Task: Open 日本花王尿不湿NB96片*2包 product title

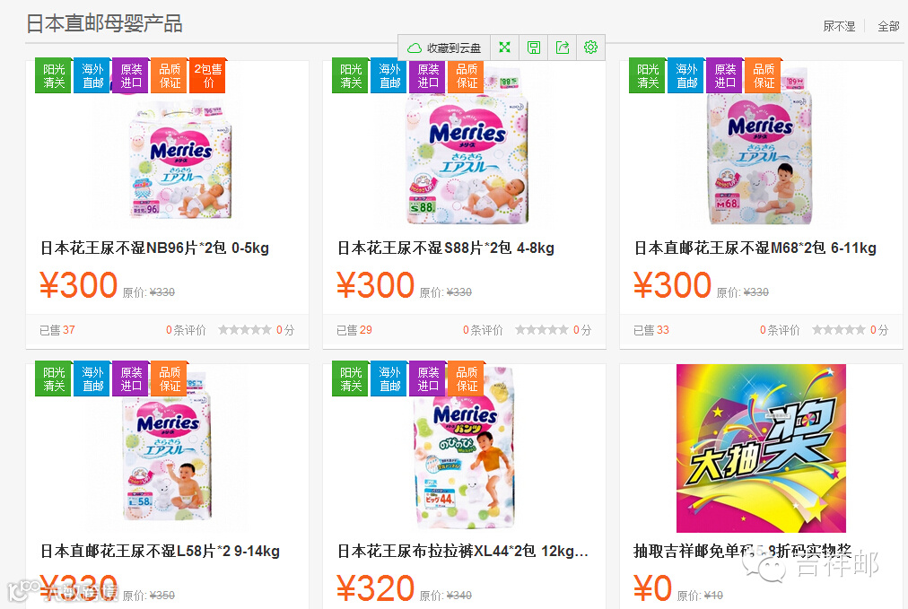Action: [154, 248]
